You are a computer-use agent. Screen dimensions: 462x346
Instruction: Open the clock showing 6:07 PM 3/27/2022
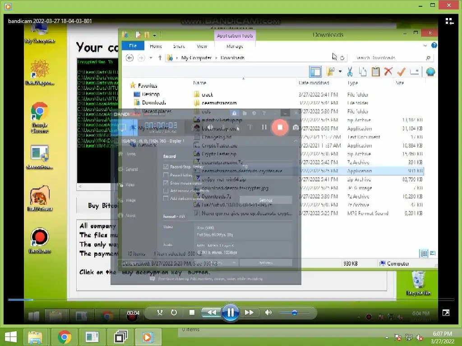click(442, 337)
